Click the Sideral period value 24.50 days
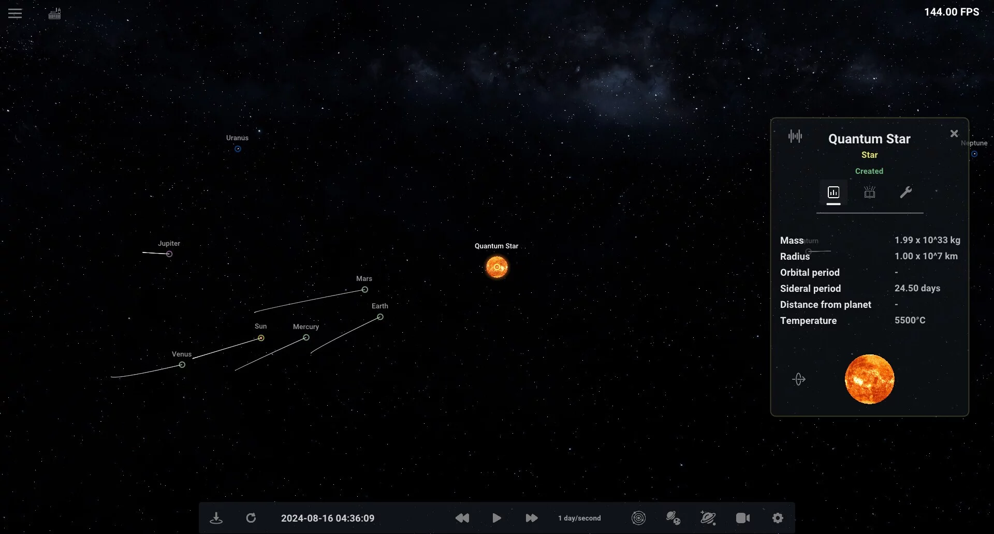Screen dimensions: 994x534 (917, 288)
